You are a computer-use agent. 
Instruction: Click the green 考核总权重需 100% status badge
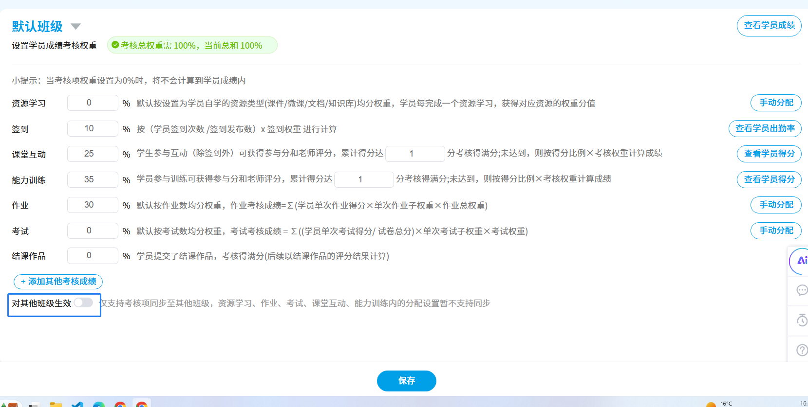(192, 45)
